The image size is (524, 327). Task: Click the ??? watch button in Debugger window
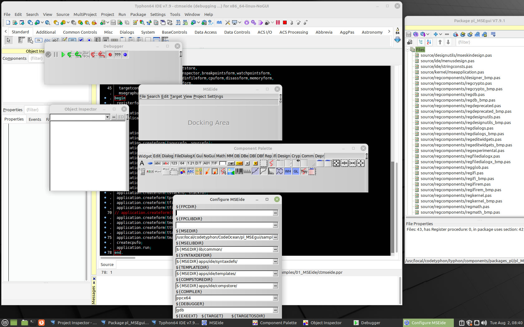[x=118, y=54]
